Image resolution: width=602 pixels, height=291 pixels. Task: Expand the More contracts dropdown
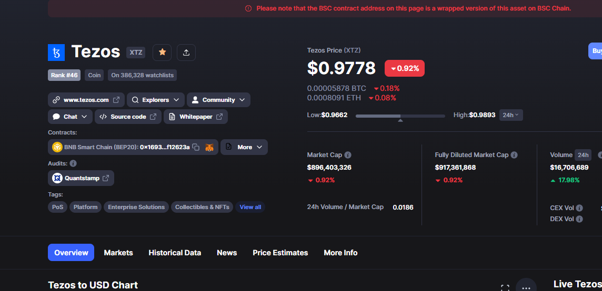244,147
